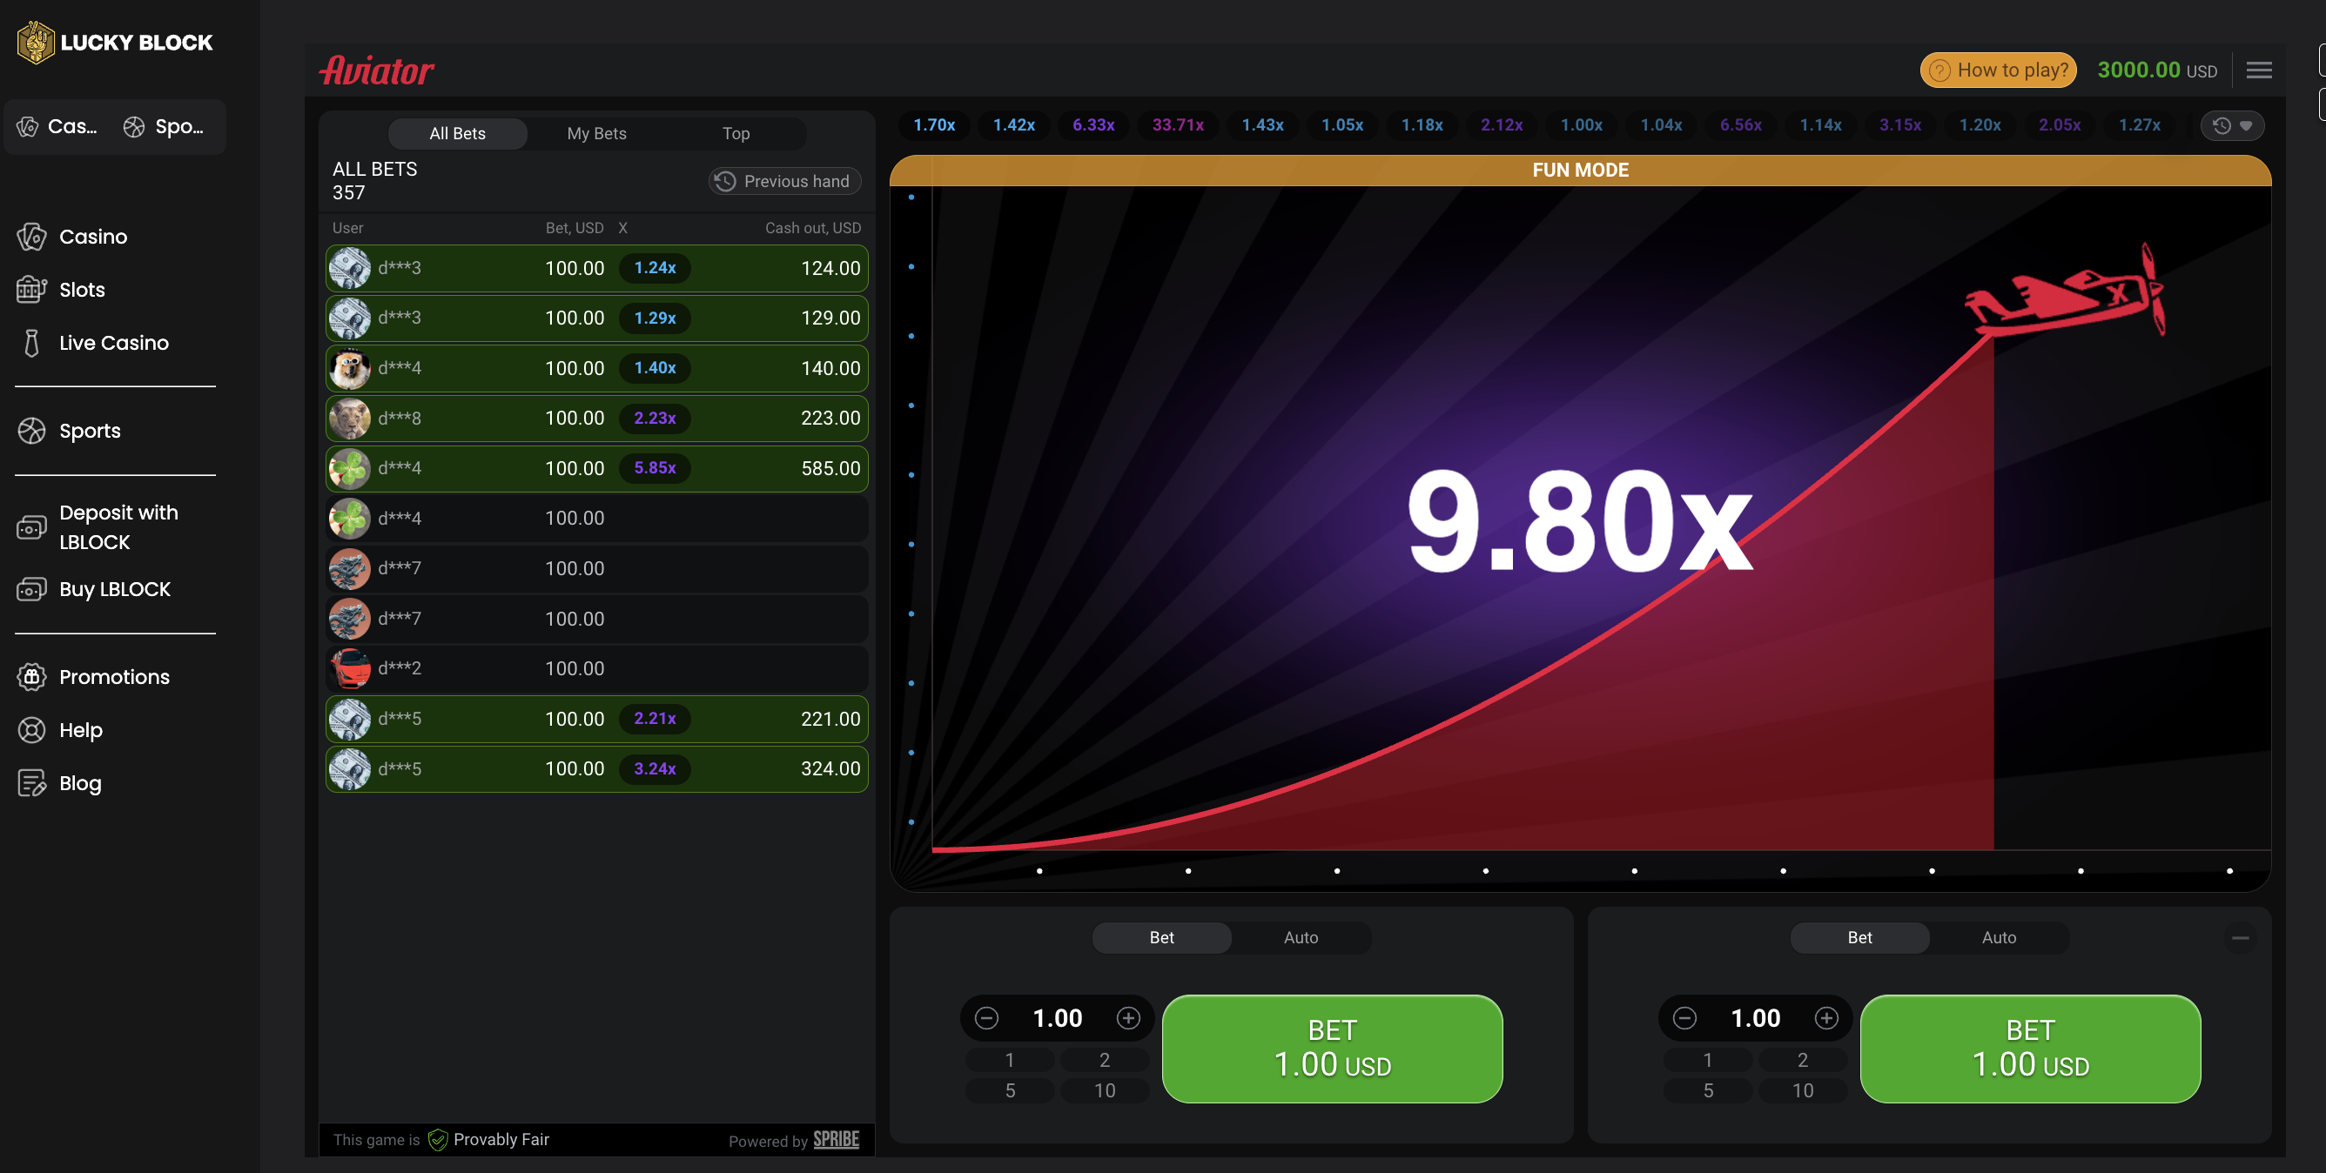Open the hamburger menu icon

pyautogui.click(x=2259, y=70)
